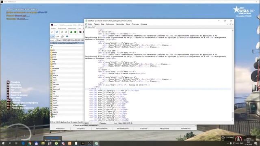
Task: Click the F6 Перемещение button
Action: coord(123,129)
